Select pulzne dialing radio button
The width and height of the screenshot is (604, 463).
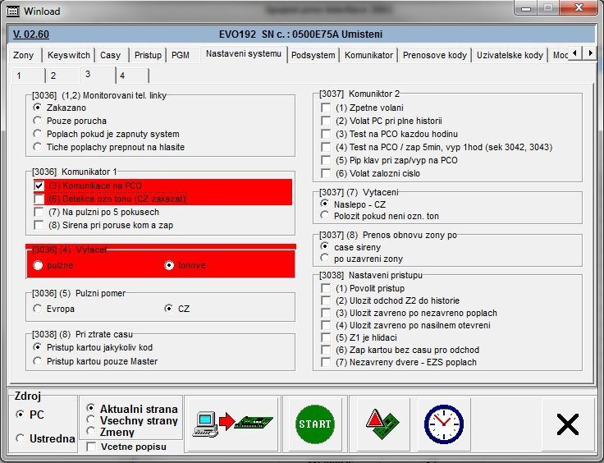pos(39,265)
